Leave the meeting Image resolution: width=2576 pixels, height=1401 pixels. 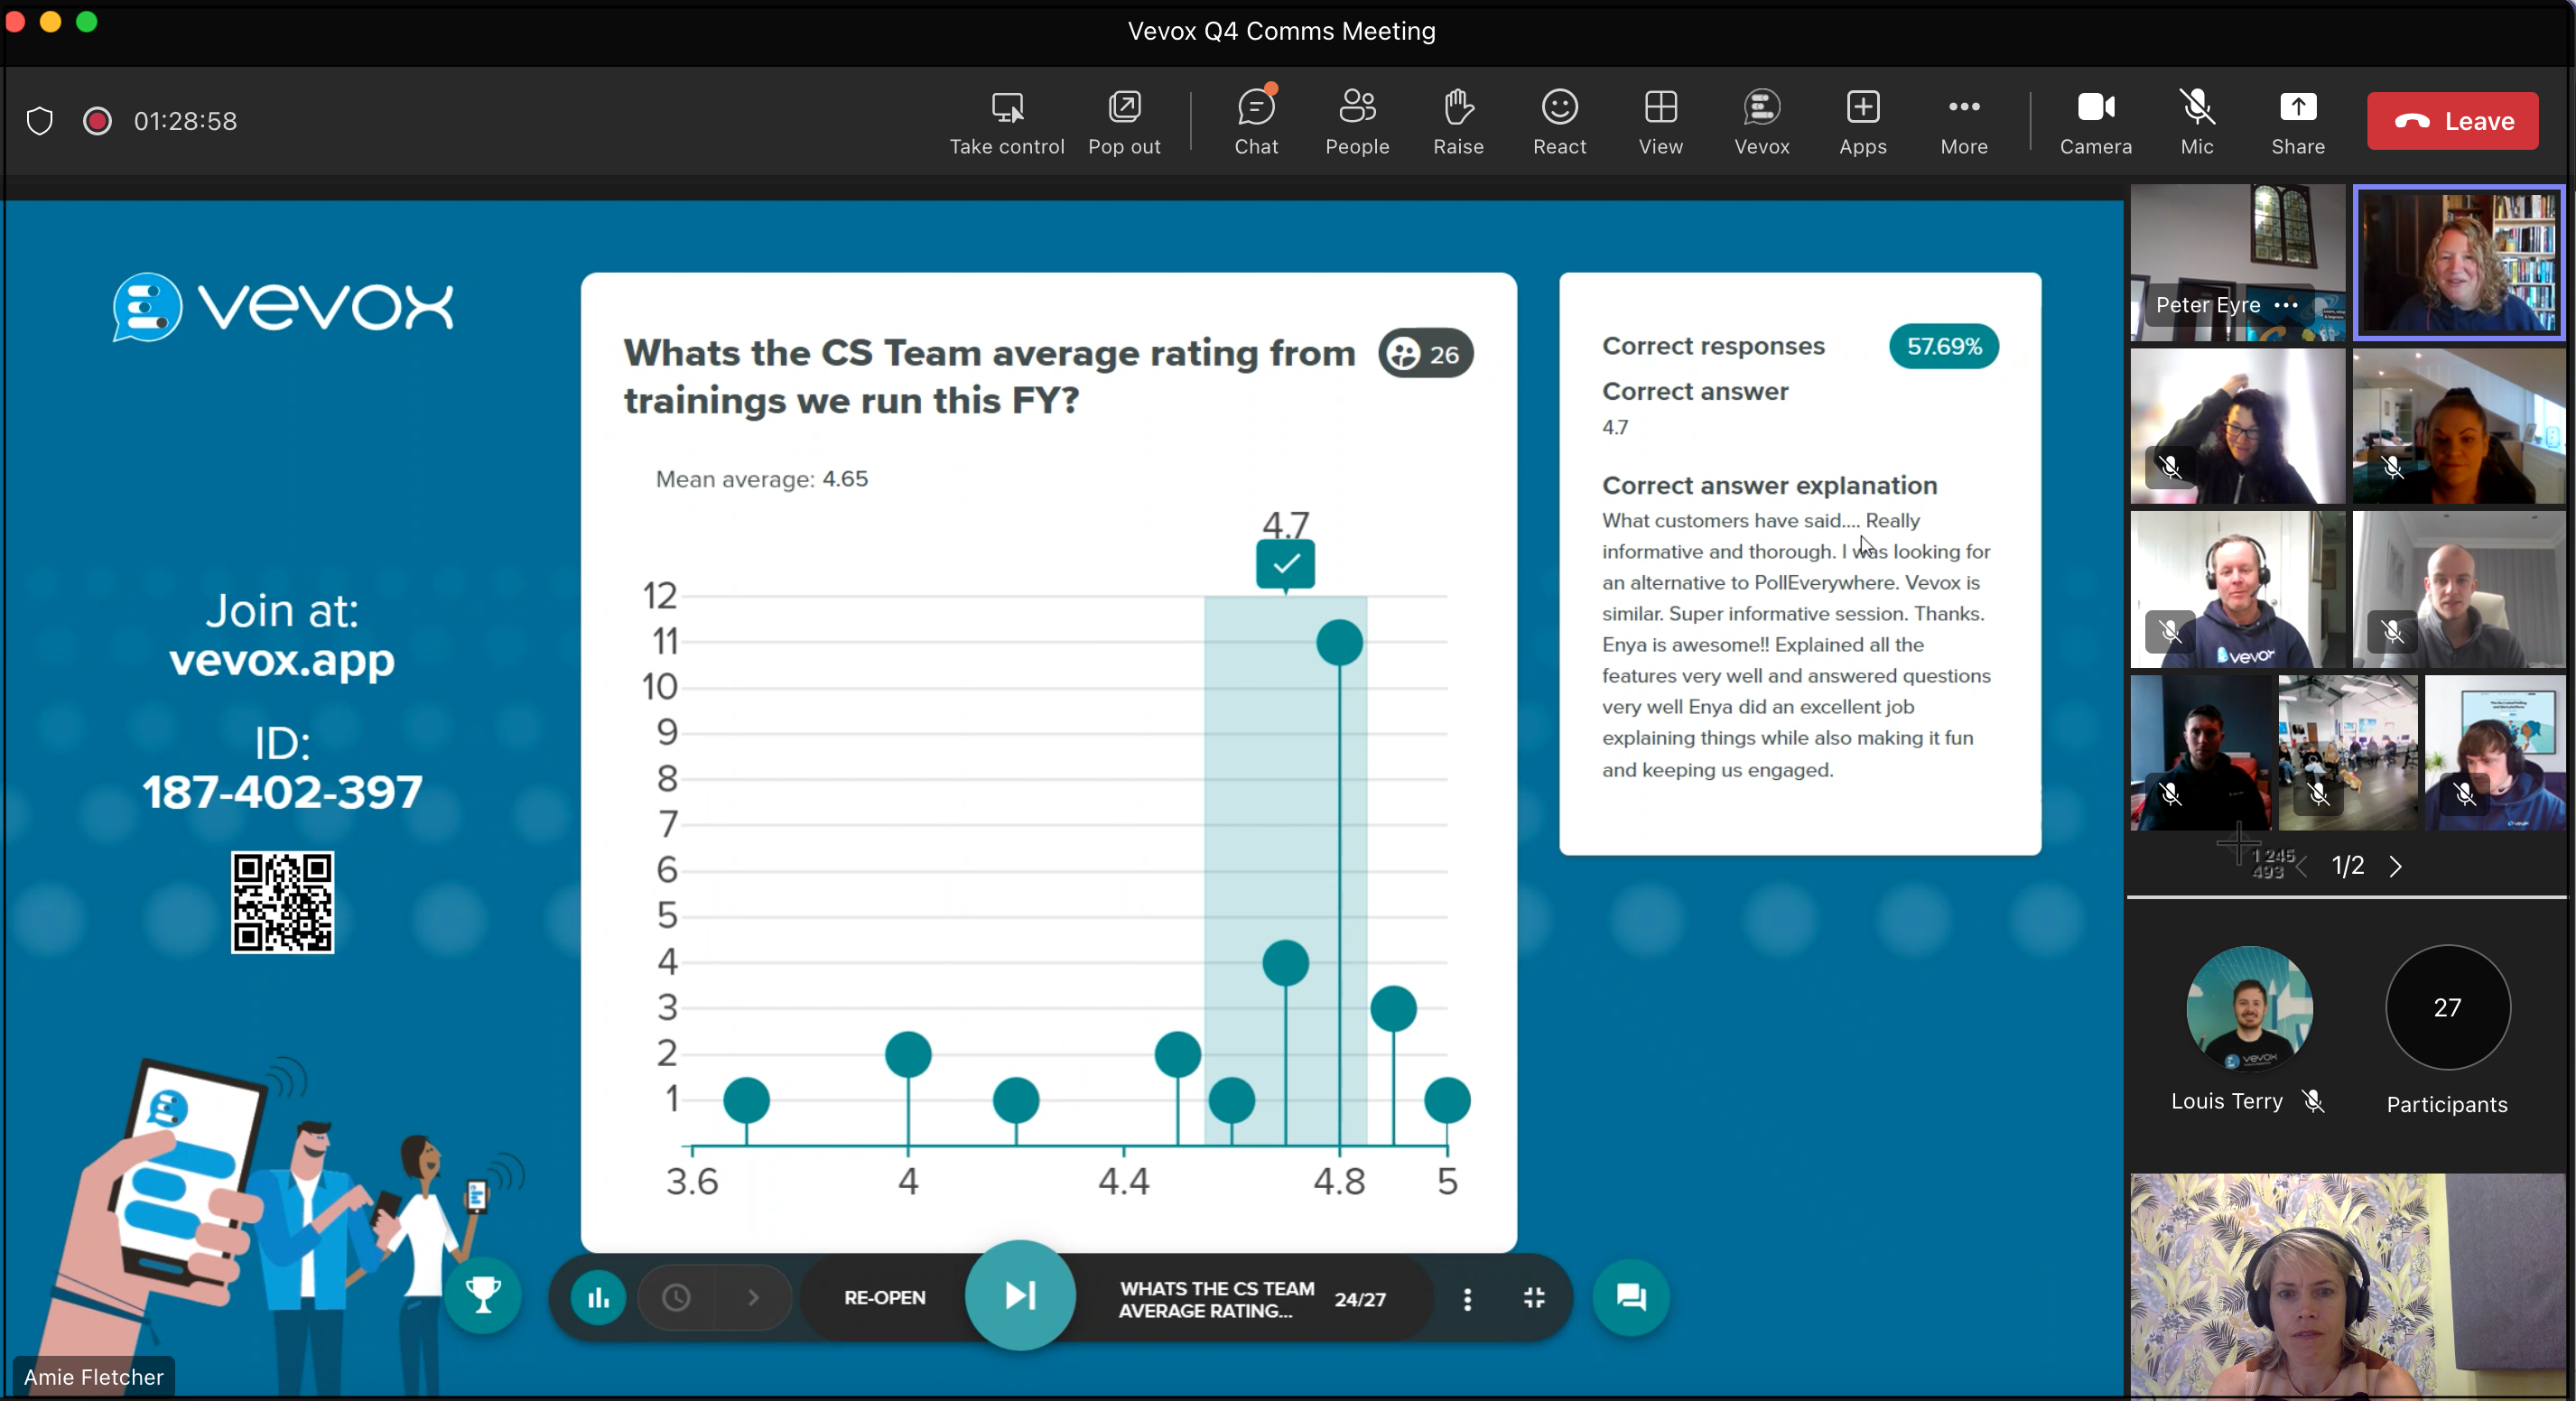point(2453,121)
